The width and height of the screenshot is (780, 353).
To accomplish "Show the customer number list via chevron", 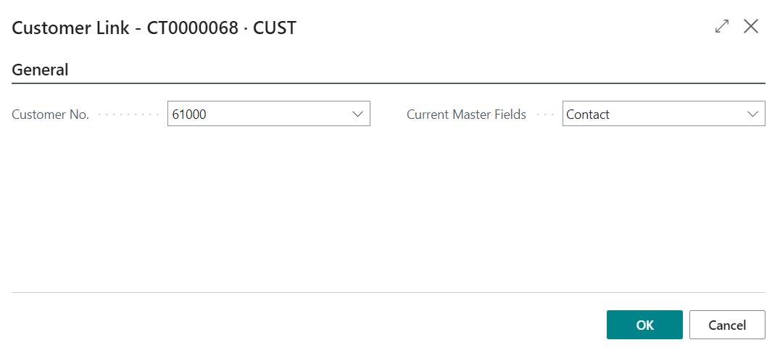I will (x=357, y=114).
